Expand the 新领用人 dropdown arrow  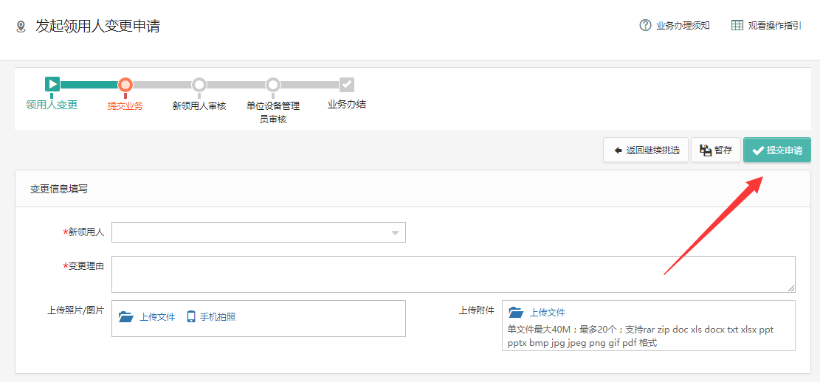click(x=396, y=233)
